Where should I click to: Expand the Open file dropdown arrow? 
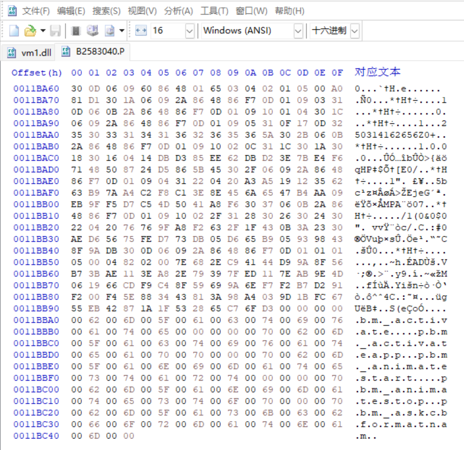tap(43, 30)
